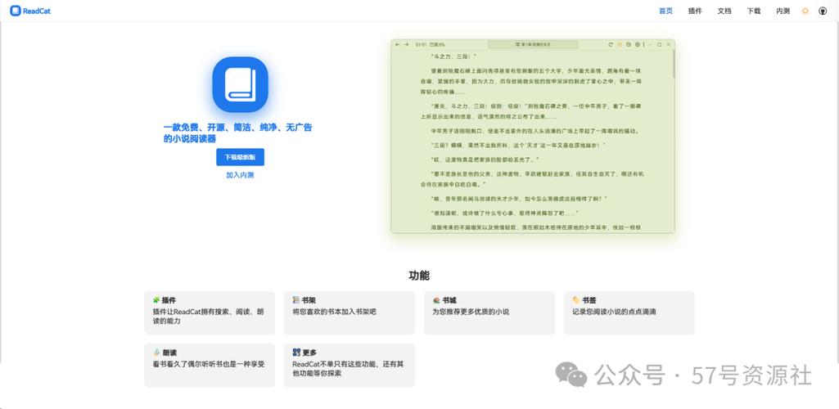Click the shop icon on 书城 card
This screenshot has height=409, width=839.
[x=436, y=300]
